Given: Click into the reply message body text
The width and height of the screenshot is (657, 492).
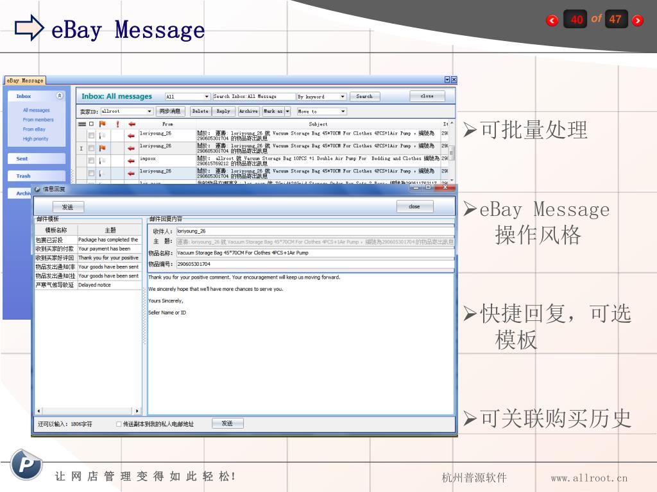Looking at the screenshot, I should (x=300, y=343).
